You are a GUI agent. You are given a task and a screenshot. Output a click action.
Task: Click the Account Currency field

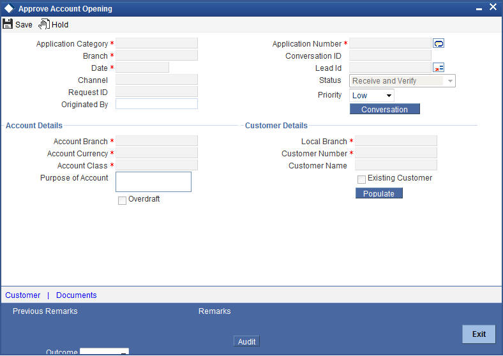156,153
